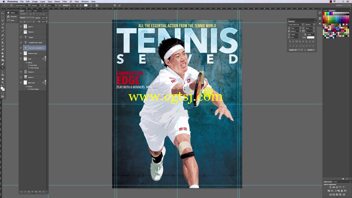Image resolution: width=352 pixels, height=198 pixels.
Task: Open Spotlight search in menu bar
Action: tap(343, 1)
